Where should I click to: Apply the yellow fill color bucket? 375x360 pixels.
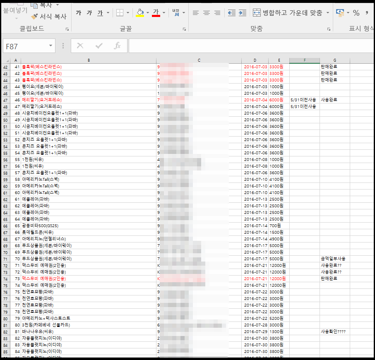click(x=140, y=13)
